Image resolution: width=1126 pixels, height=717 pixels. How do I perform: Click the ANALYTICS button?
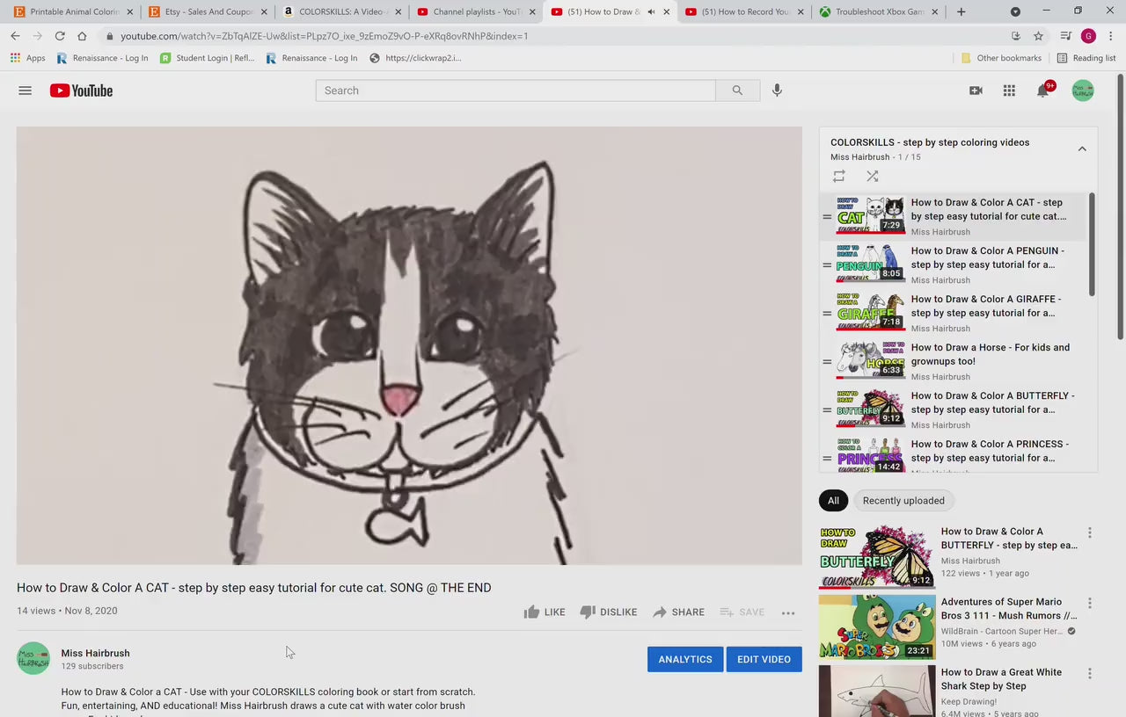(685, 659)
